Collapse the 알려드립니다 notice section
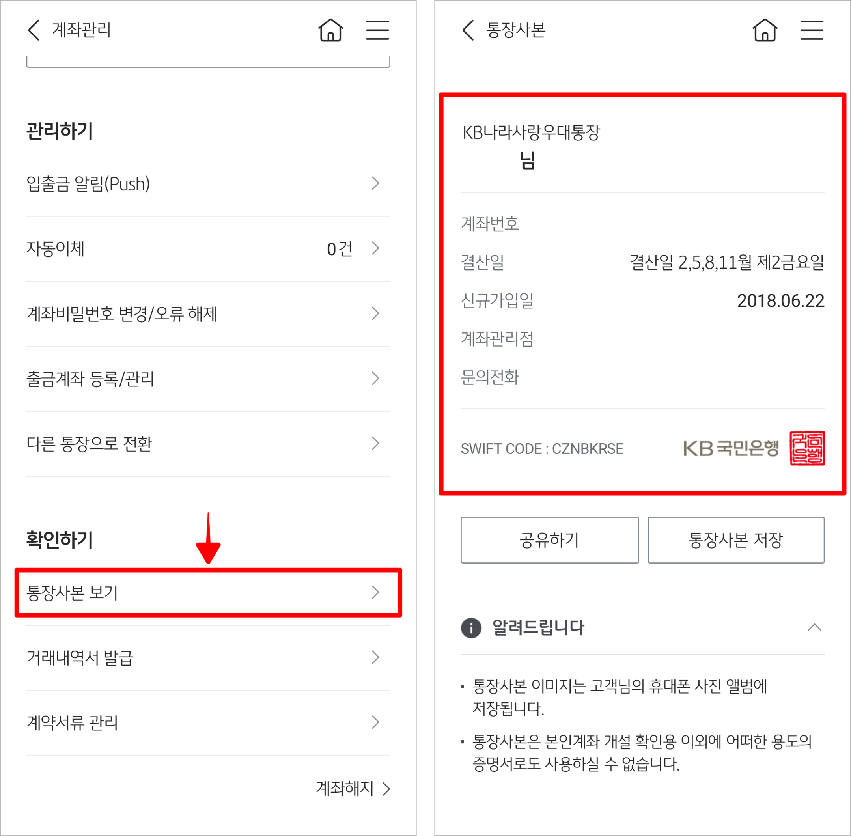This screenshot has width=851, height=836. (814, 627)
